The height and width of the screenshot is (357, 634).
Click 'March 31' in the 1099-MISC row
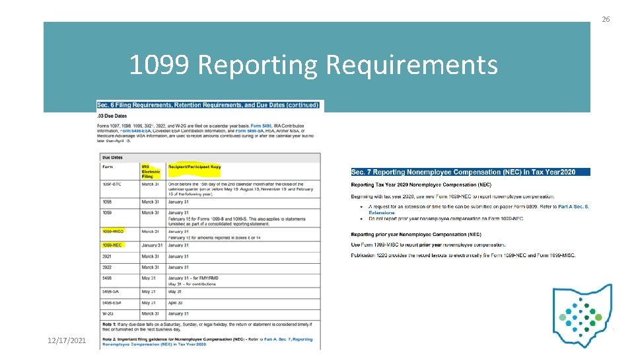(151, 231)
